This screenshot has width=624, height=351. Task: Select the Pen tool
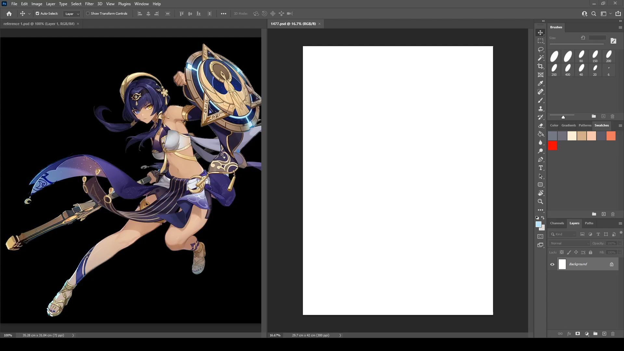coord(540,160)
